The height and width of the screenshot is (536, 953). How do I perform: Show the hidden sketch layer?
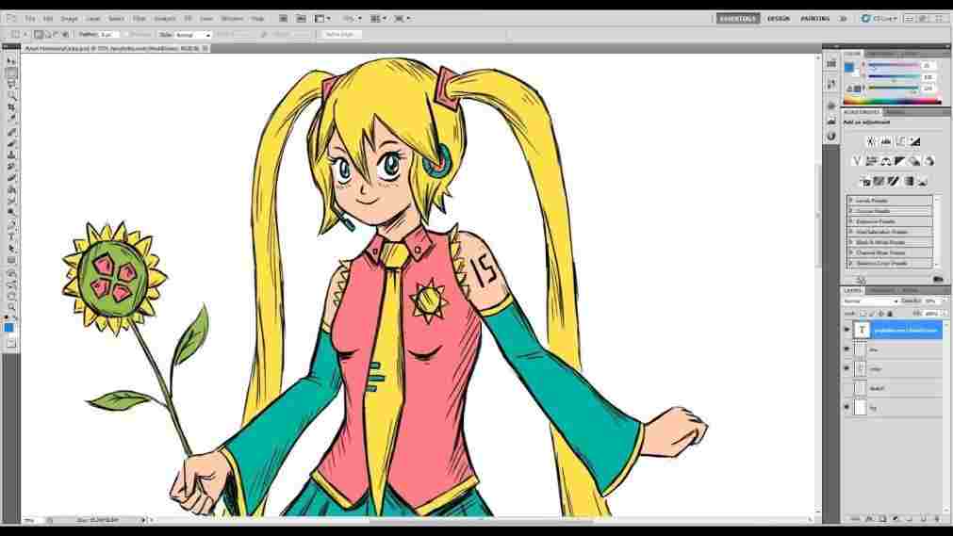[846, 388]
